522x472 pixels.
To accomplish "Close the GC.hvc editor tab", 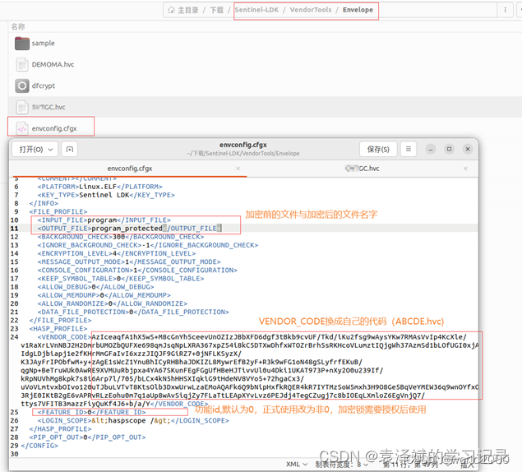I will coord(465,169).
